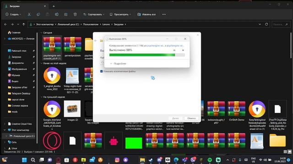
Task: Collapse Этот компьютер tree node
Action: click(x=5, y=130)
